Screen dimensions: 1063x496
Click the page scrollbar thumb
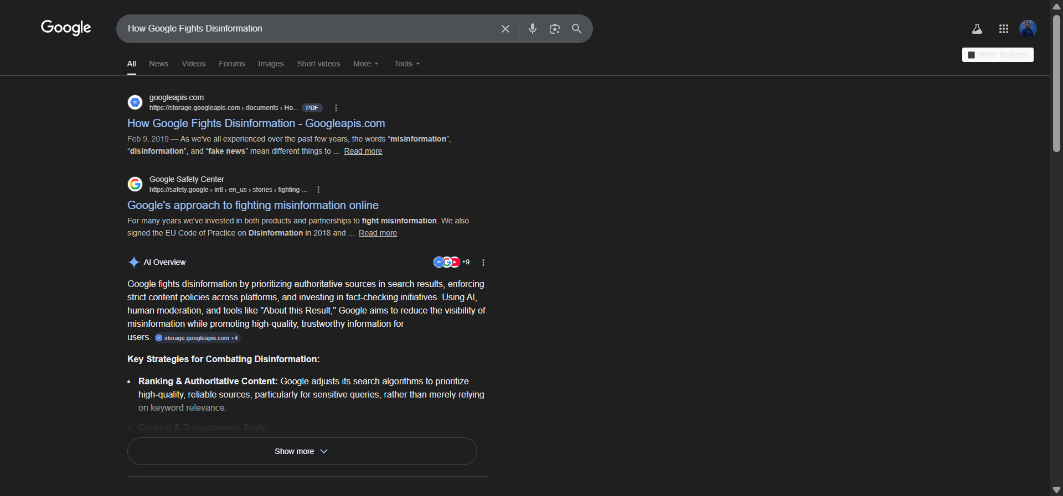pos(1056,83)
